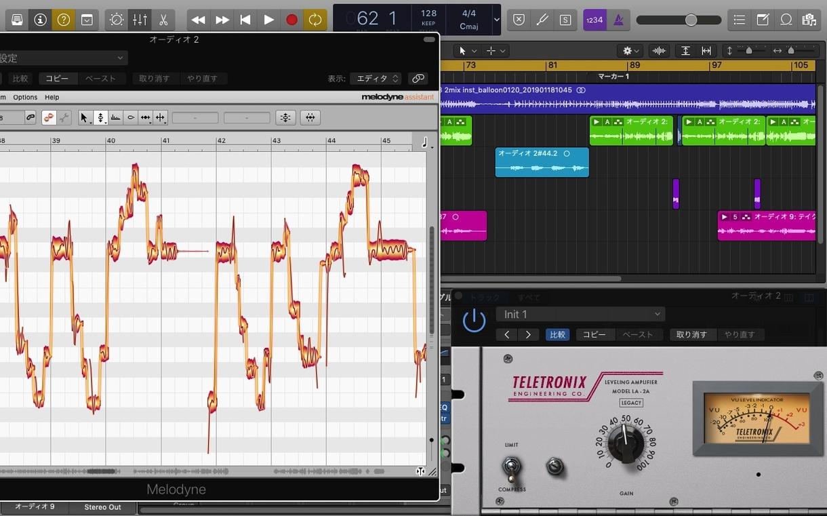Click Melodyne correct pitch macro button

point(285,117)
